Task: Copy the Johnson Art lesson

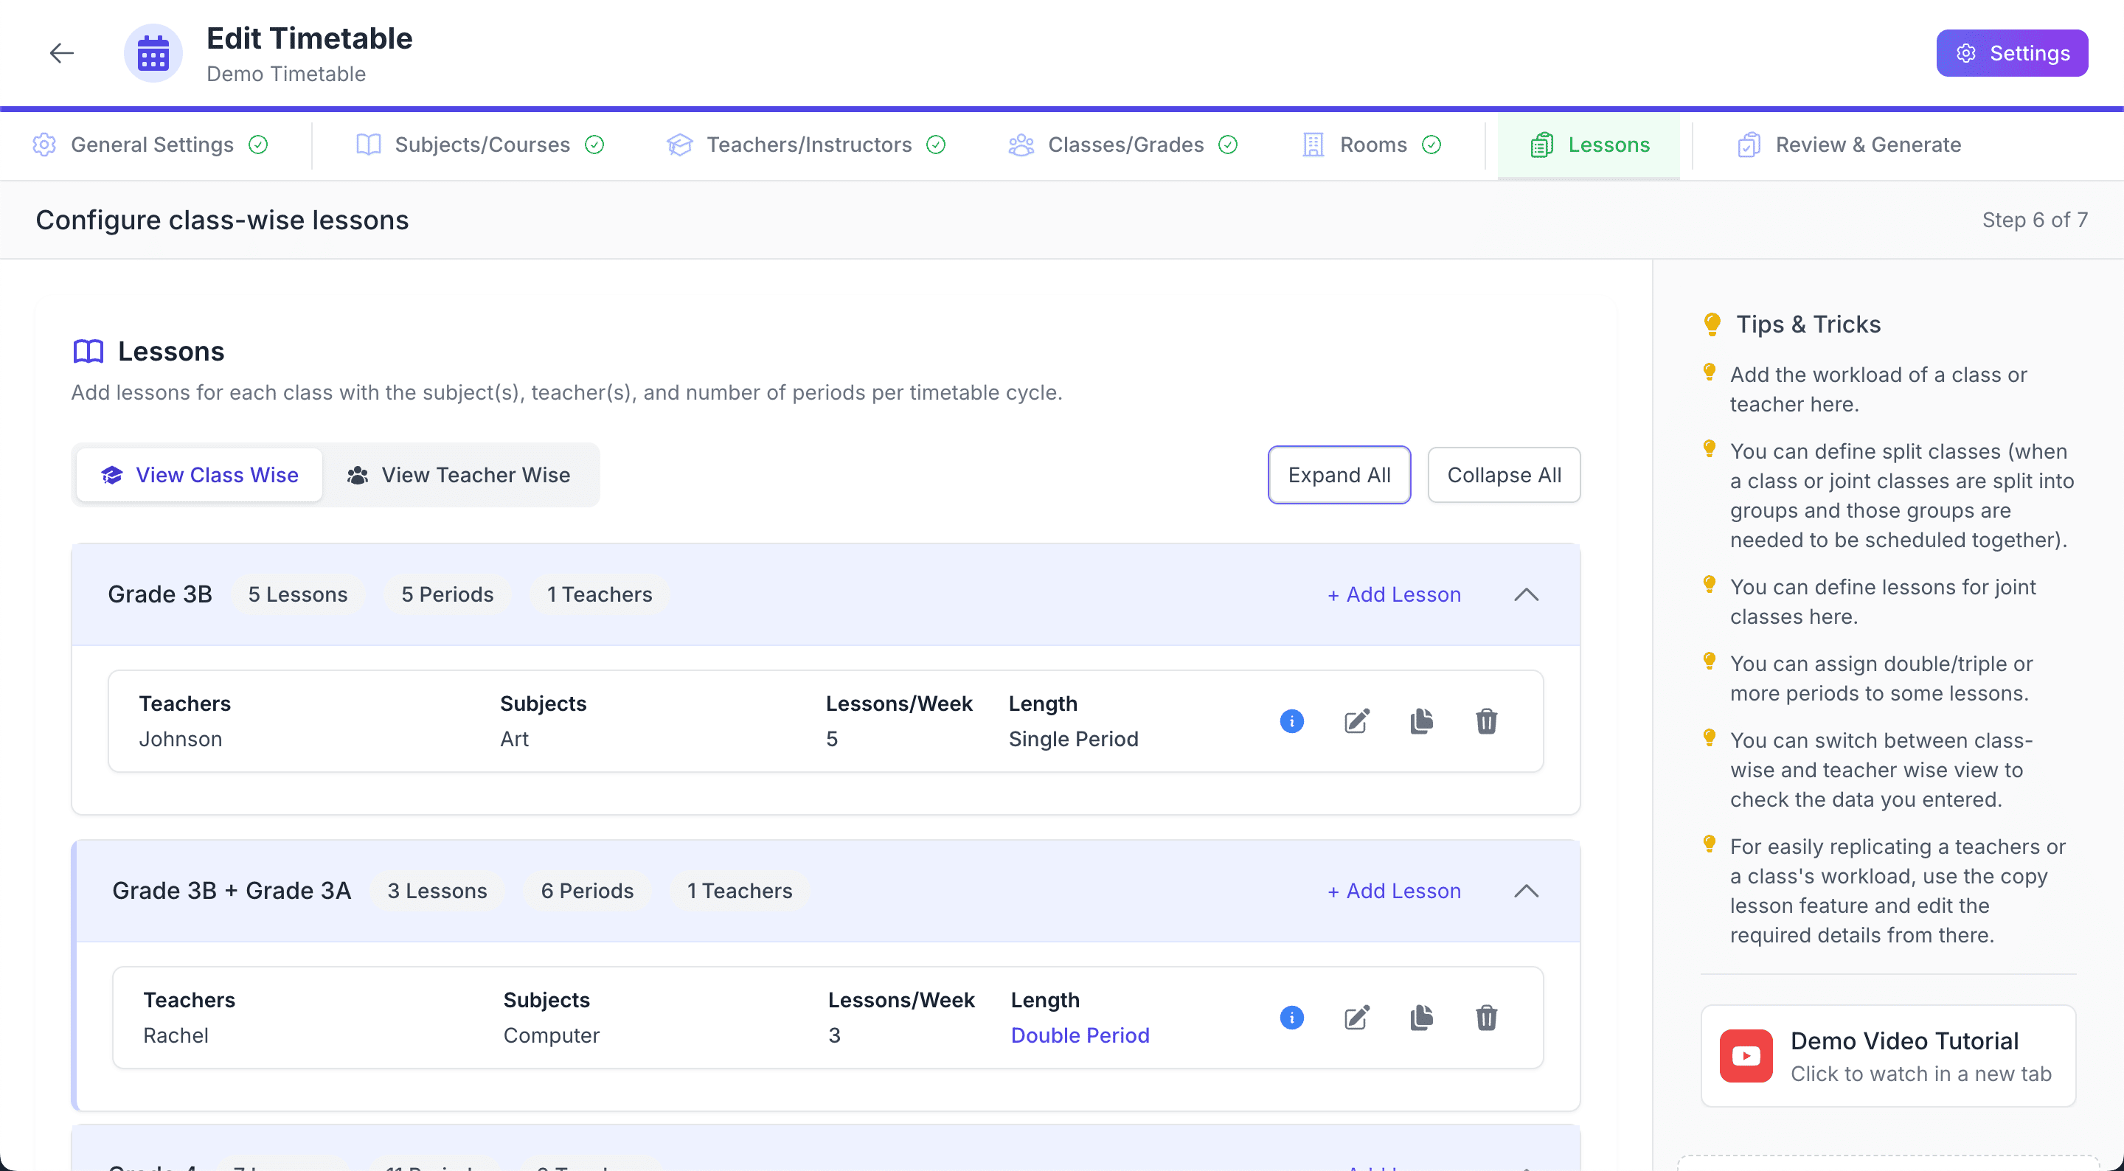Action: click(1421, 722)
